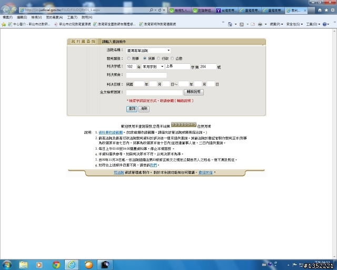
Task: Open the 我的最愛(A) menu
Action: (54, 17)
